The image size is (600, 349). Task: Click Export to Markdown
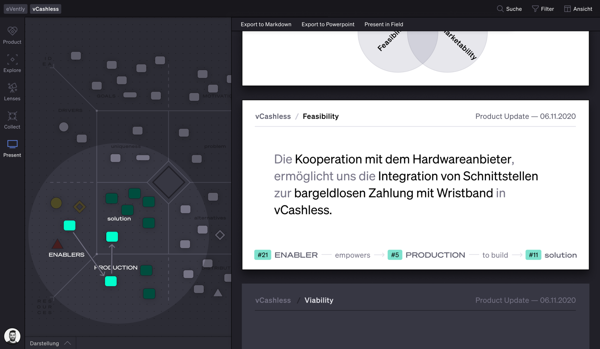pos(266,24)
